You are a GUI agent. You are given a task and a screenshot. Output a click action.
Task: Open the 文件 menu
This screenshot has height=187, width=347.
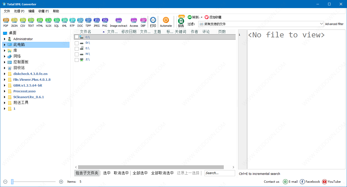[7, 11]
